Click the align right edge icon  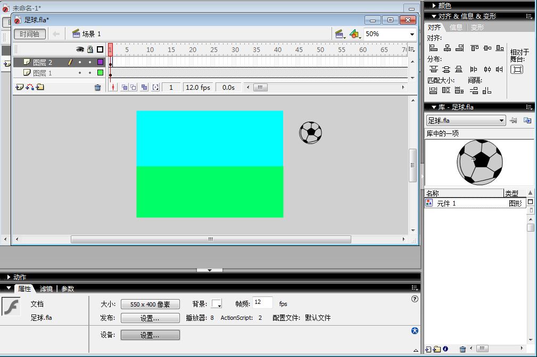[x=460, y=48]
